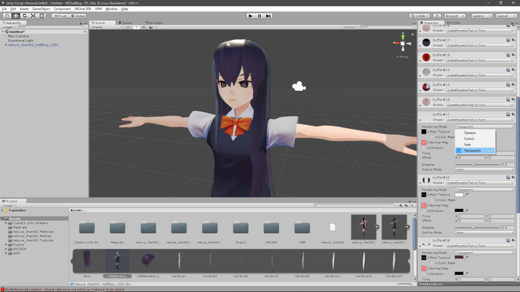Select the Scale tool
This screenshot has height=292, width=520.
click(33, 16)
